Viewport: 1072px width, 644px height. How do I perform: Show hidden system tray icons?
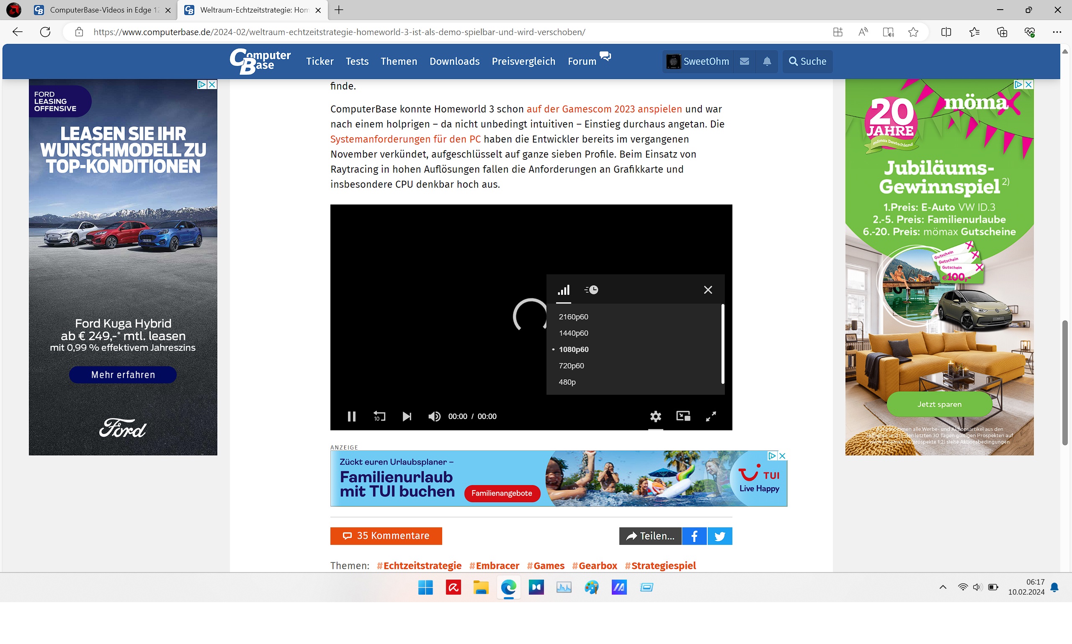[x=943, y=587]
